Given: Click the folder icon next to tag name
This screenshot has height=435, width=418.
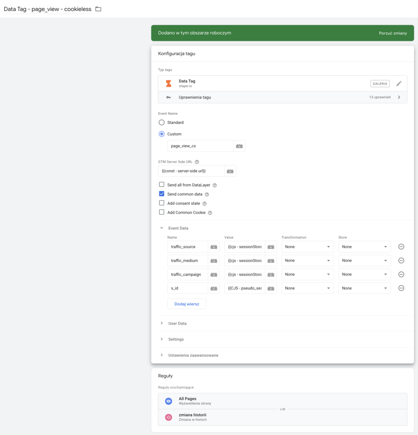Looking at the screenshot, I should [98, 9].
